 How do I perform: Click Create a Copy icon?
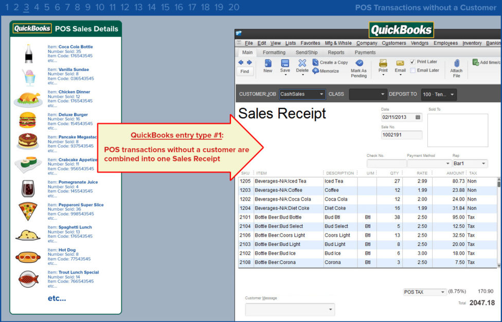pos(315,62)
